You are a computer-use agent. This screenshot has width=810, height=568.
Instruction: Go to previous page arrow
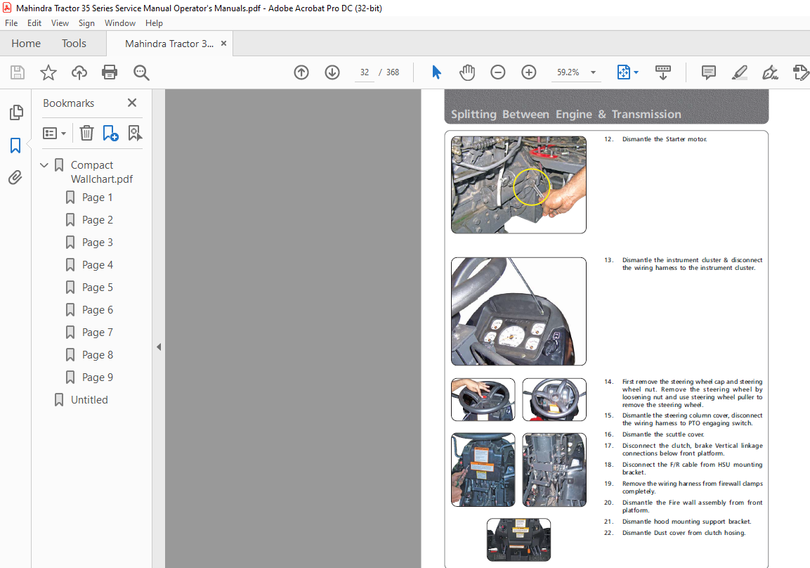tap(301, 72)
